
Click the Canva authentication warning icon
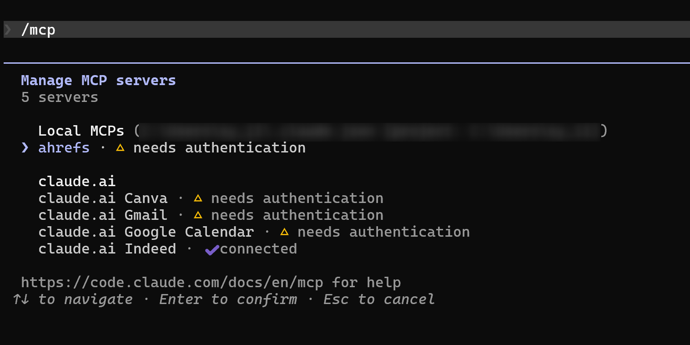coord(198,198)
